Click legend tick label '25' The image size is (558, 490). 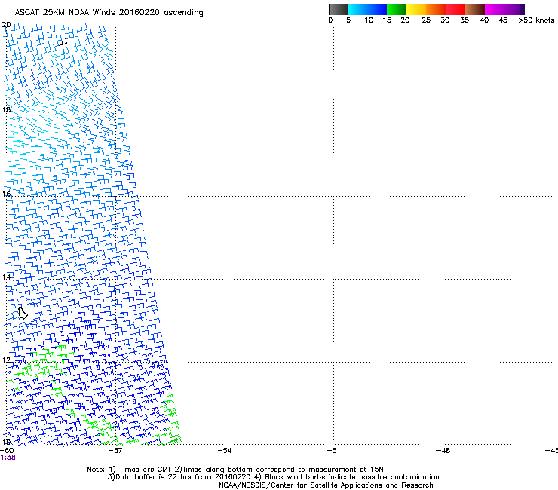(x=426, y=20)
